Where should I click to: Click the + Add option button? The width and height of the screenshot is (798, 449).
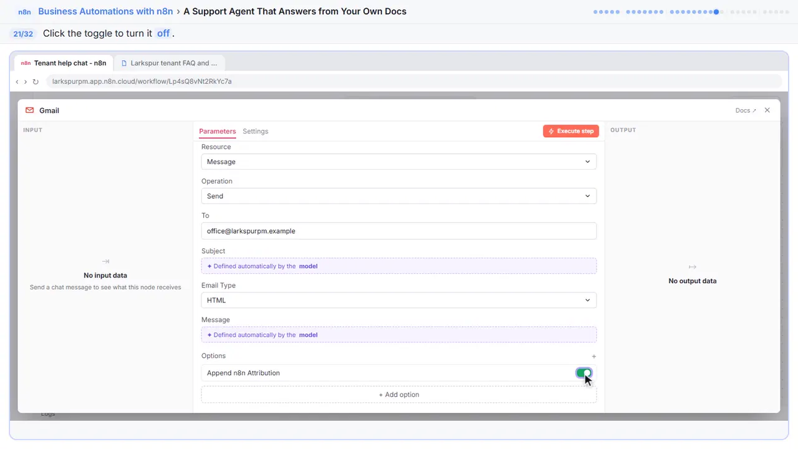(399, 395)
